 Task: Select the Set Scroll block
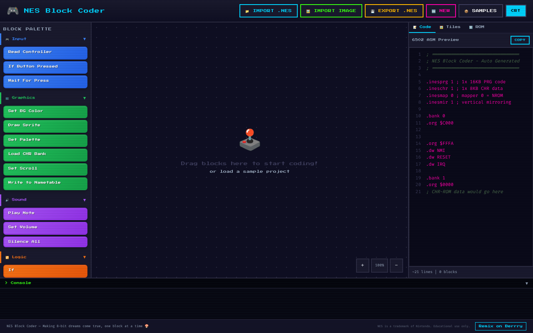[45, 169]
